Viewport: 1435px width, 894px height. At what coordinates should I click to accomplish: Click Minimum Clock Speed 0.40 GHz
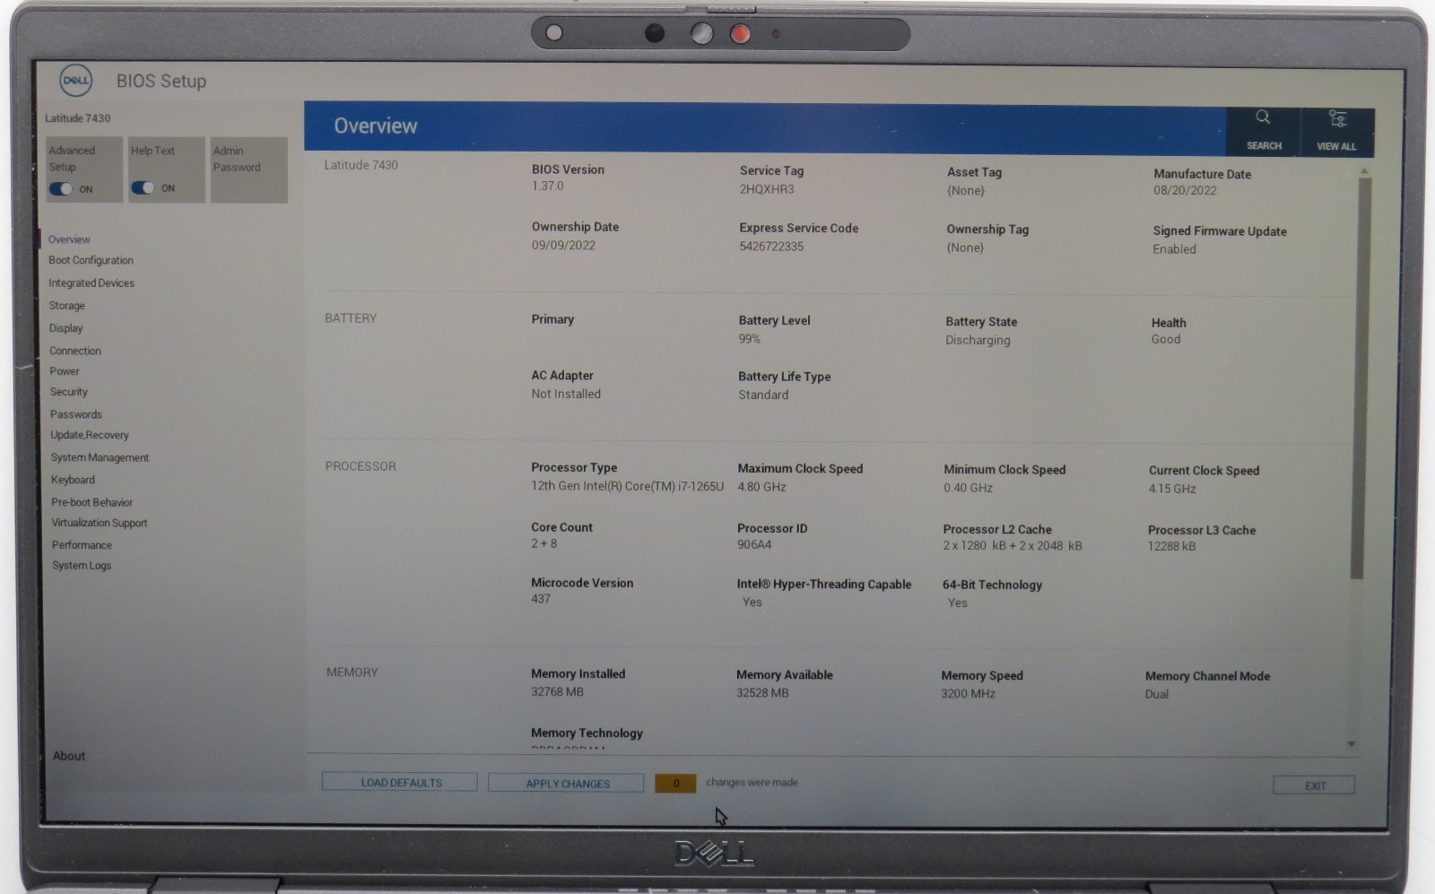[x=968, y=488]
